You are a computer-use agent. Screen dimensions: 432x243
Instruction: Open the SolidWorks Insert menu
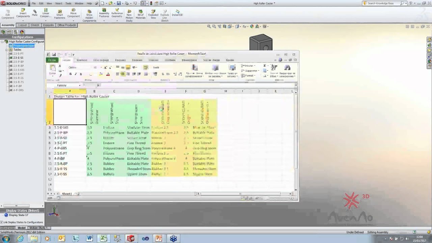pos(59,3)
